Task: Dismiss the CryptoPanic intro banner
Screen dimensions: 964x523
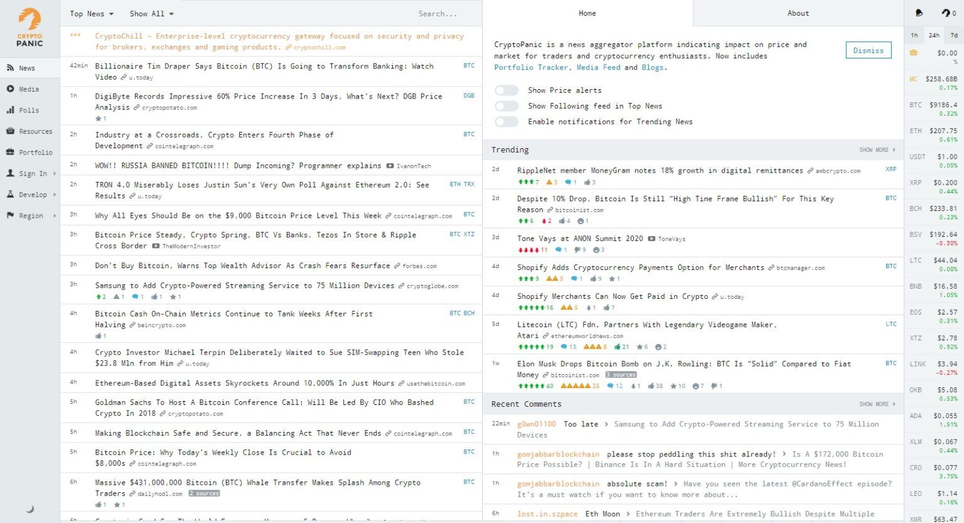Action: coord(868,50)
